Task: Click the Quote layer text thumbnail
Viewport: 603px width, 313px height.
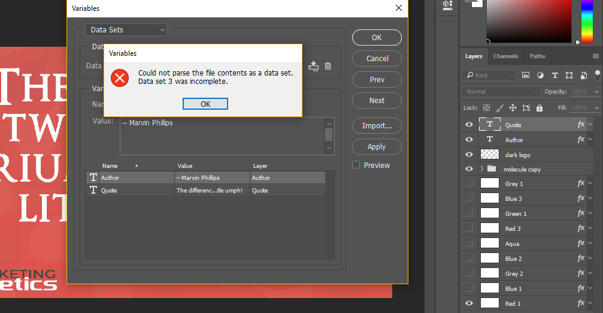Action: tap(490, 124)
